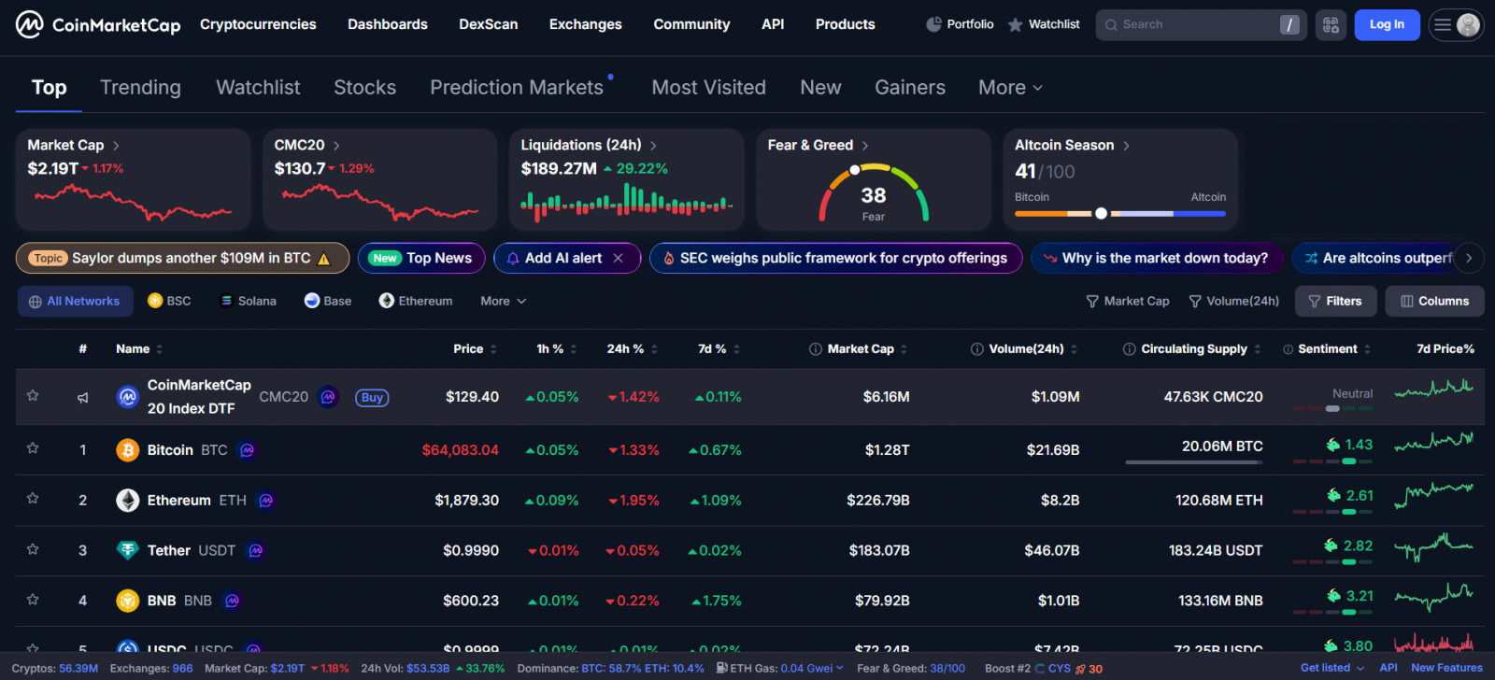The height and width of the screenshot is (680, 1495).
Task: Open the Market Cap chart card
Action: click(134, 179)
